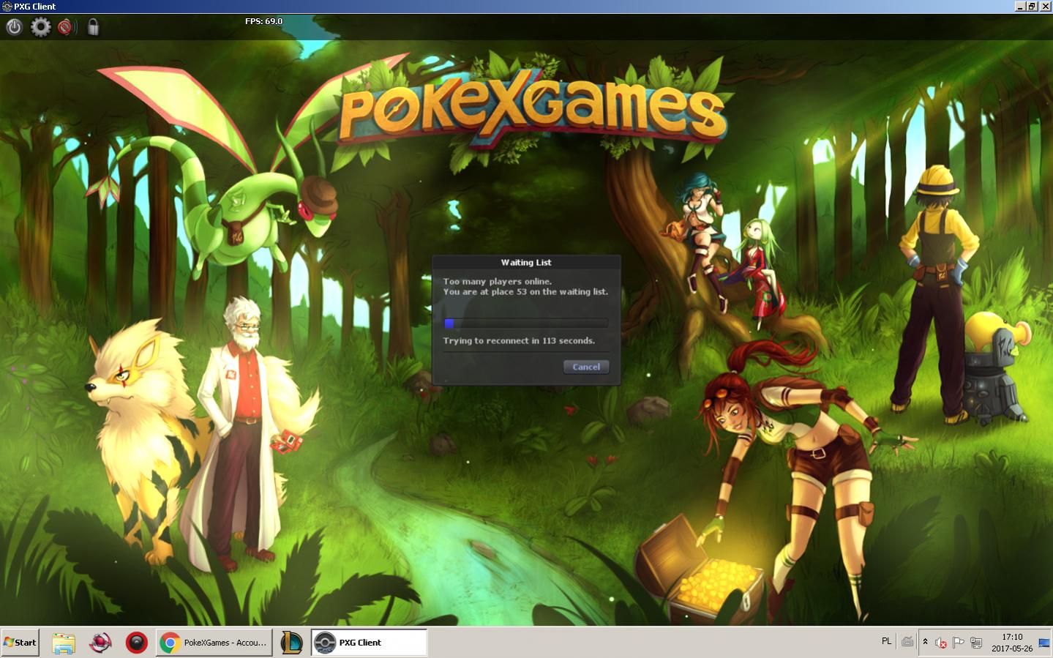Open the Action Center flag icon
The width and height of the screenshot is (1053, 658).
point(958,643)
